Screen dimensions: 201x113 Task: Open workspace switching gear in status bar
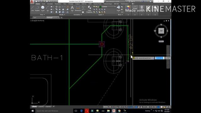(148, 107)
